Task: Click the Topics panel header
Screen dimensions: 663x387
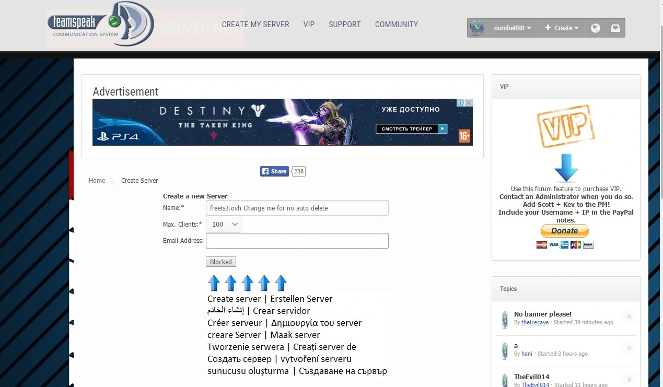Action: point(566,289)
